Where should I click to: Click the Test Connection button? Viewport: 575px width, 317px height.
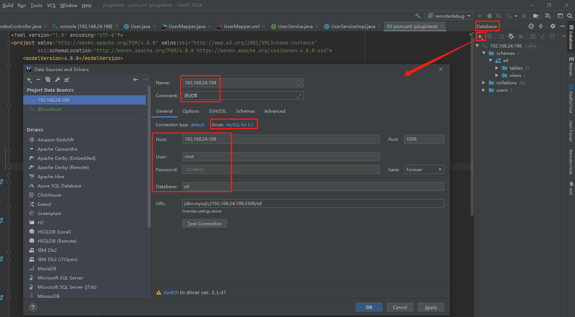204,223
